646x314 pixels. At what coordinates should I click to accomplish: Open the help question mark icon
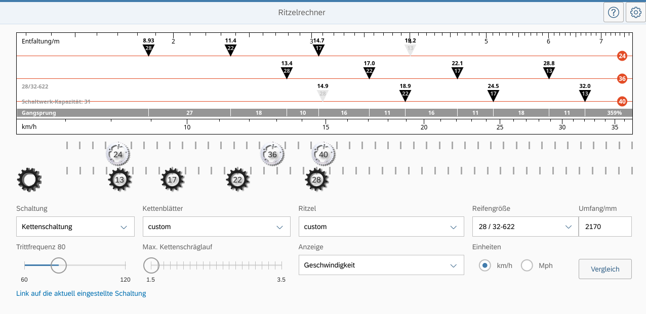pyautogui.click(x=613, y=12)
